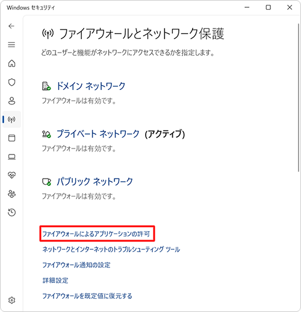Click ファイアウォールによるアプリケーションの許可 link
Screen dimensions: 301x312
pyautogui.click(x=96, y=234)
